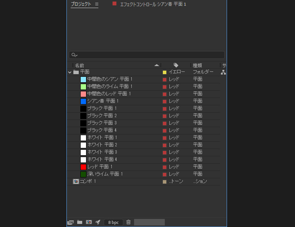
Task: Sort by the 名前 column header
Action: click(80, 65)
